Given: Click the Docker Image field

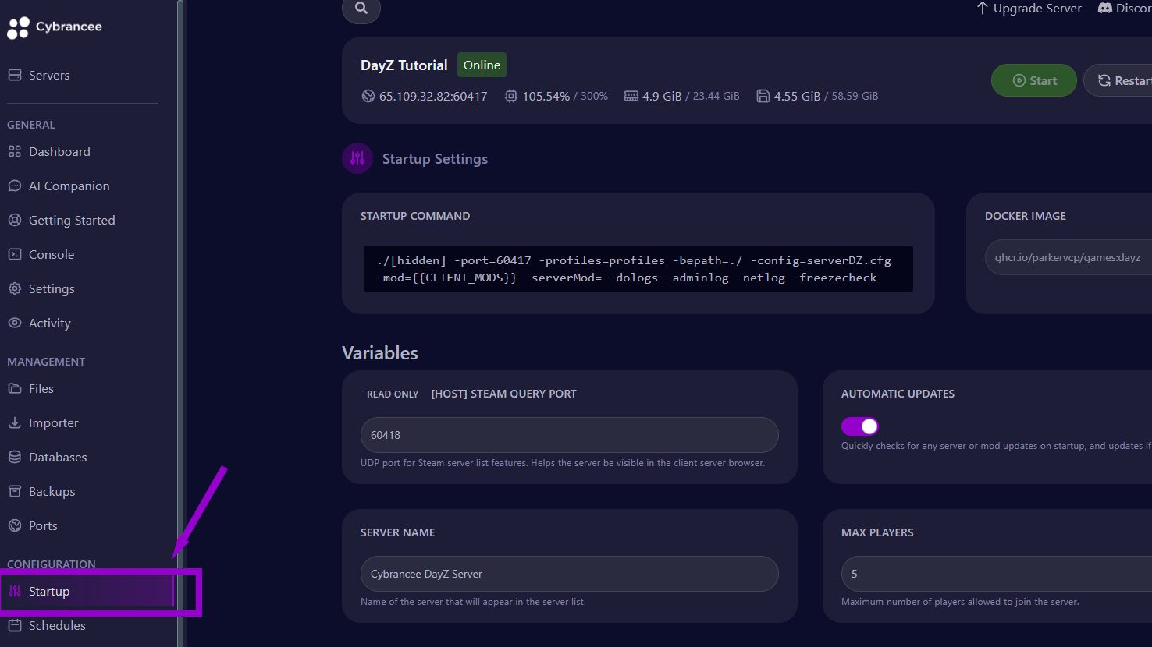Looking at the screenshot, I should [1067, 258].
